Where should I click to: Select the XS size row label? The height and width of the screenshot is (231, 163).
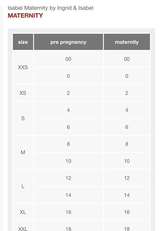pyautogui.click(x=23, y=93)
